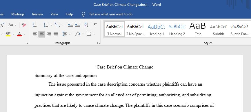The image size is (251, 112).
Task: Apply the Title style
Action: pos(198,29)
